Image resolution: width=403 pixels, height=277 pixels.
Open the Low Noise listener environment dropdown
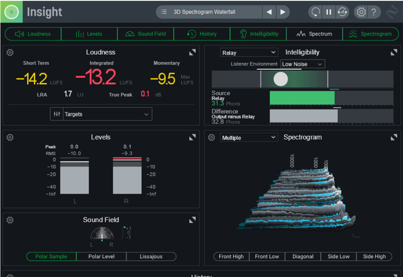[303, 64]
